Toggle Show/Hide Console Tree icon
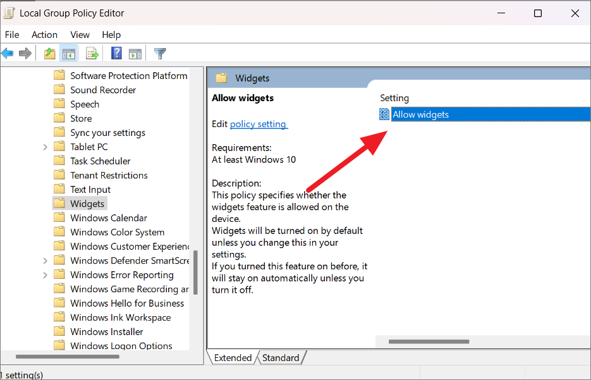Image resolution: width=591 pixels, height=380 pixels. tap(69, 54)
